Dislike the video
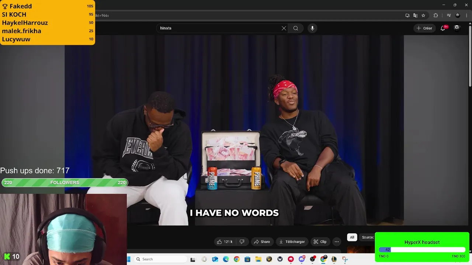 pos(242,242)
